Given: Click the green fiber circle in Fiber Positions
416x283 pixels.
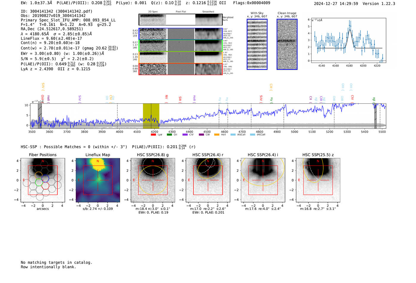Looking at the screenshot, I should pos(39,182).
